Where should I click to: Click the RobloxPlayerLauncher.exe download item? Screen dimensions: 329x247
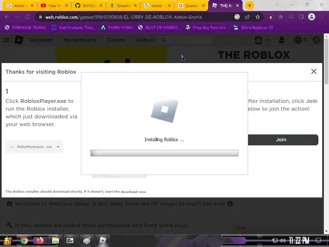34,147
